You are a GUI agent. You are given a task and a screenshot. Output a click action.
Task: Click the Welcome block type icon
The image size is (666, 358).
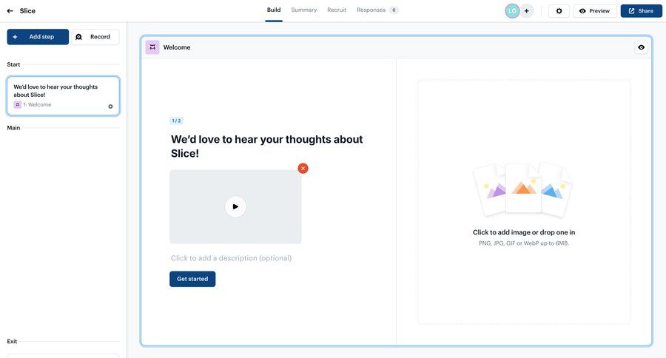tap(152, 47)
